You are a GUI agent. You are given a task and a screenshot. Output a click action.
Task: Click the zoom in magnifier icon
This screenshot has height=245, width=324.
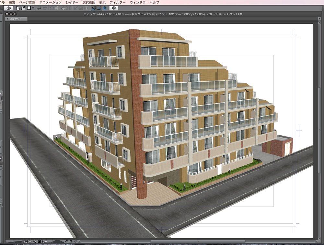point(35,241)
